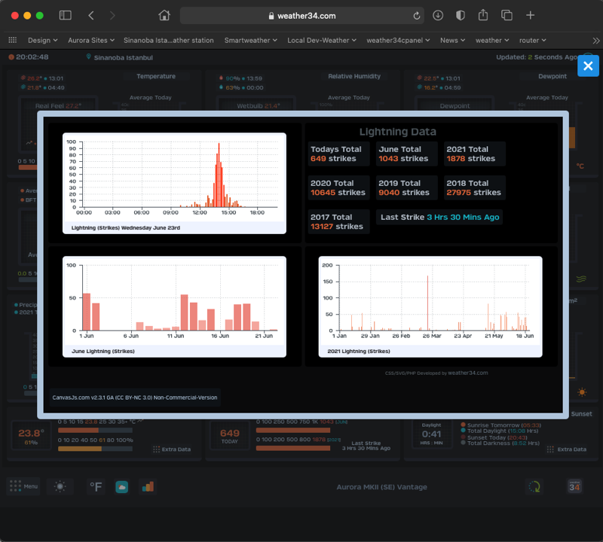Click the 649 TODAY strikes counter

(230, 436)
